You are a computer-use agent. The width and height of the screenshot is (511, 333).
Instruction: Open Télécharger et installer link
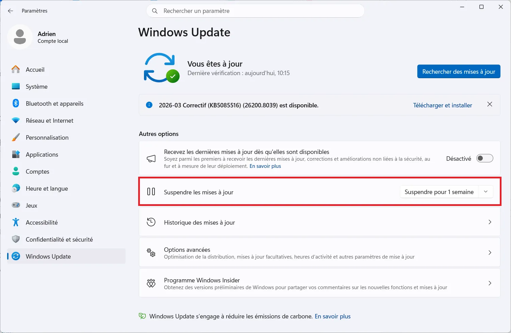tap(442, 105)
